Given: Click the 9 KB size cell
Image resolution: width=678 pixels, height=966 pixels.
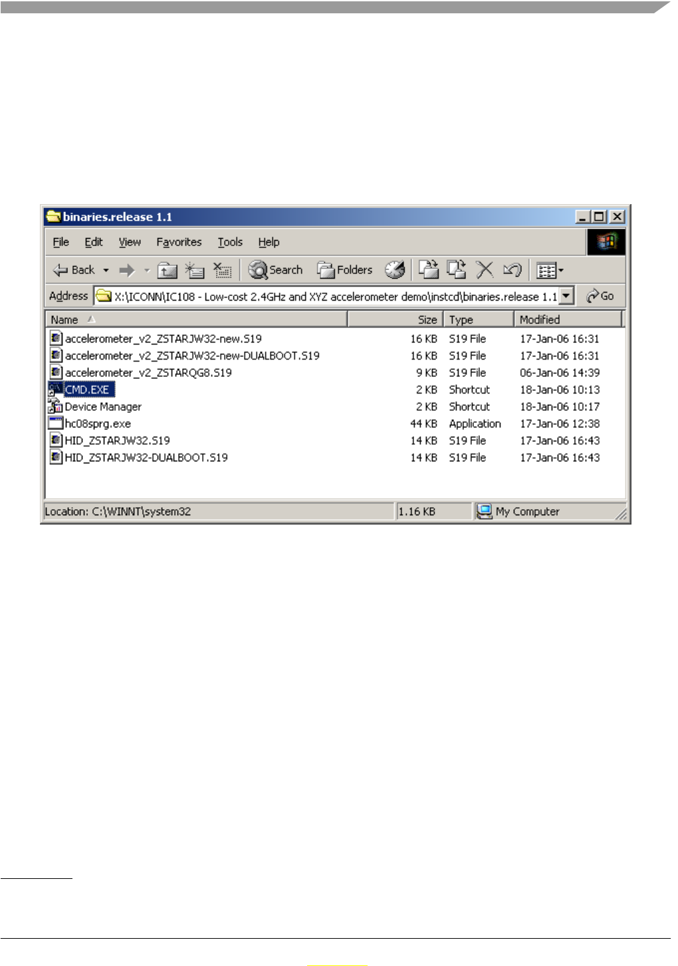Looking at the screenshot, I should point(427,373).
